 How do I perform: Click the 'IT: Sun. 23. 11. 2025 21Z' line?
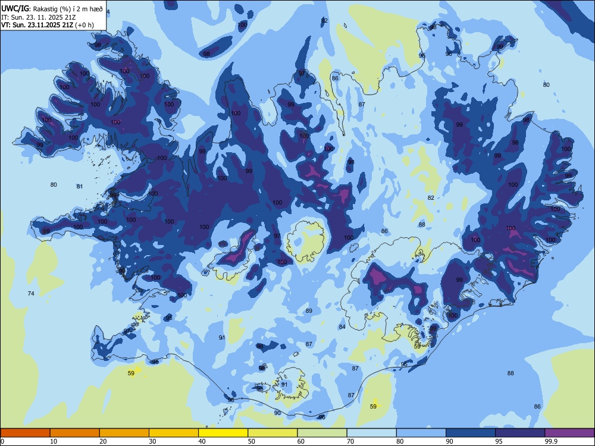[x=38, y=17]
